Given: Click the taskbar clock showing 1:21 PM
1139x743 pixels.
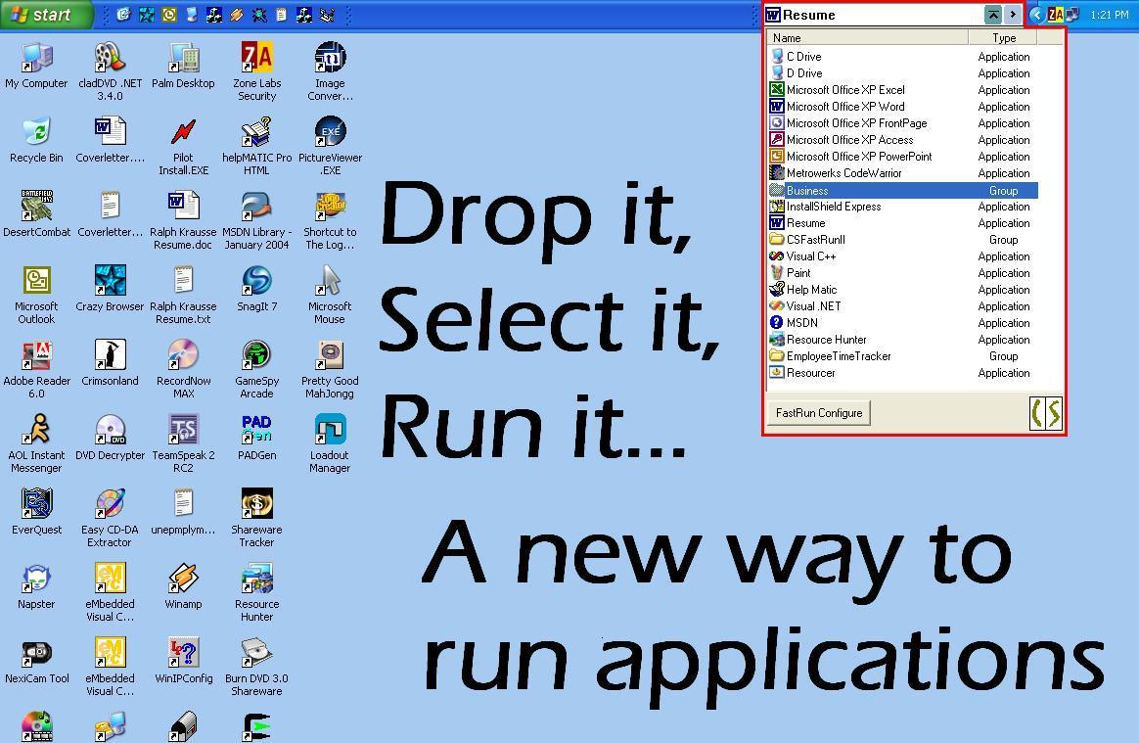Looking at the screenshot, I should [x=1110, y=15].
